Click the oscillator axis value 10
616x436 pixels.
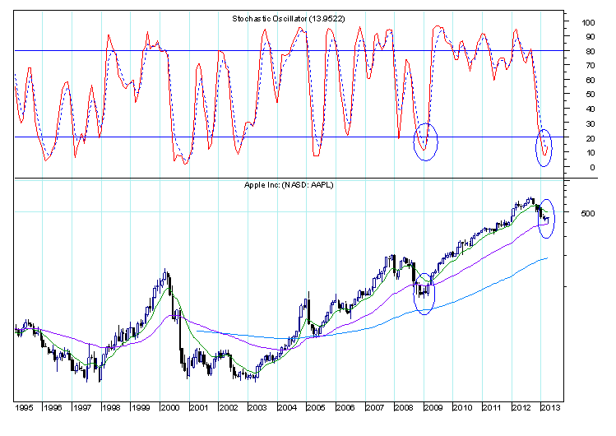pyautogui.click(x=590, y=152)
